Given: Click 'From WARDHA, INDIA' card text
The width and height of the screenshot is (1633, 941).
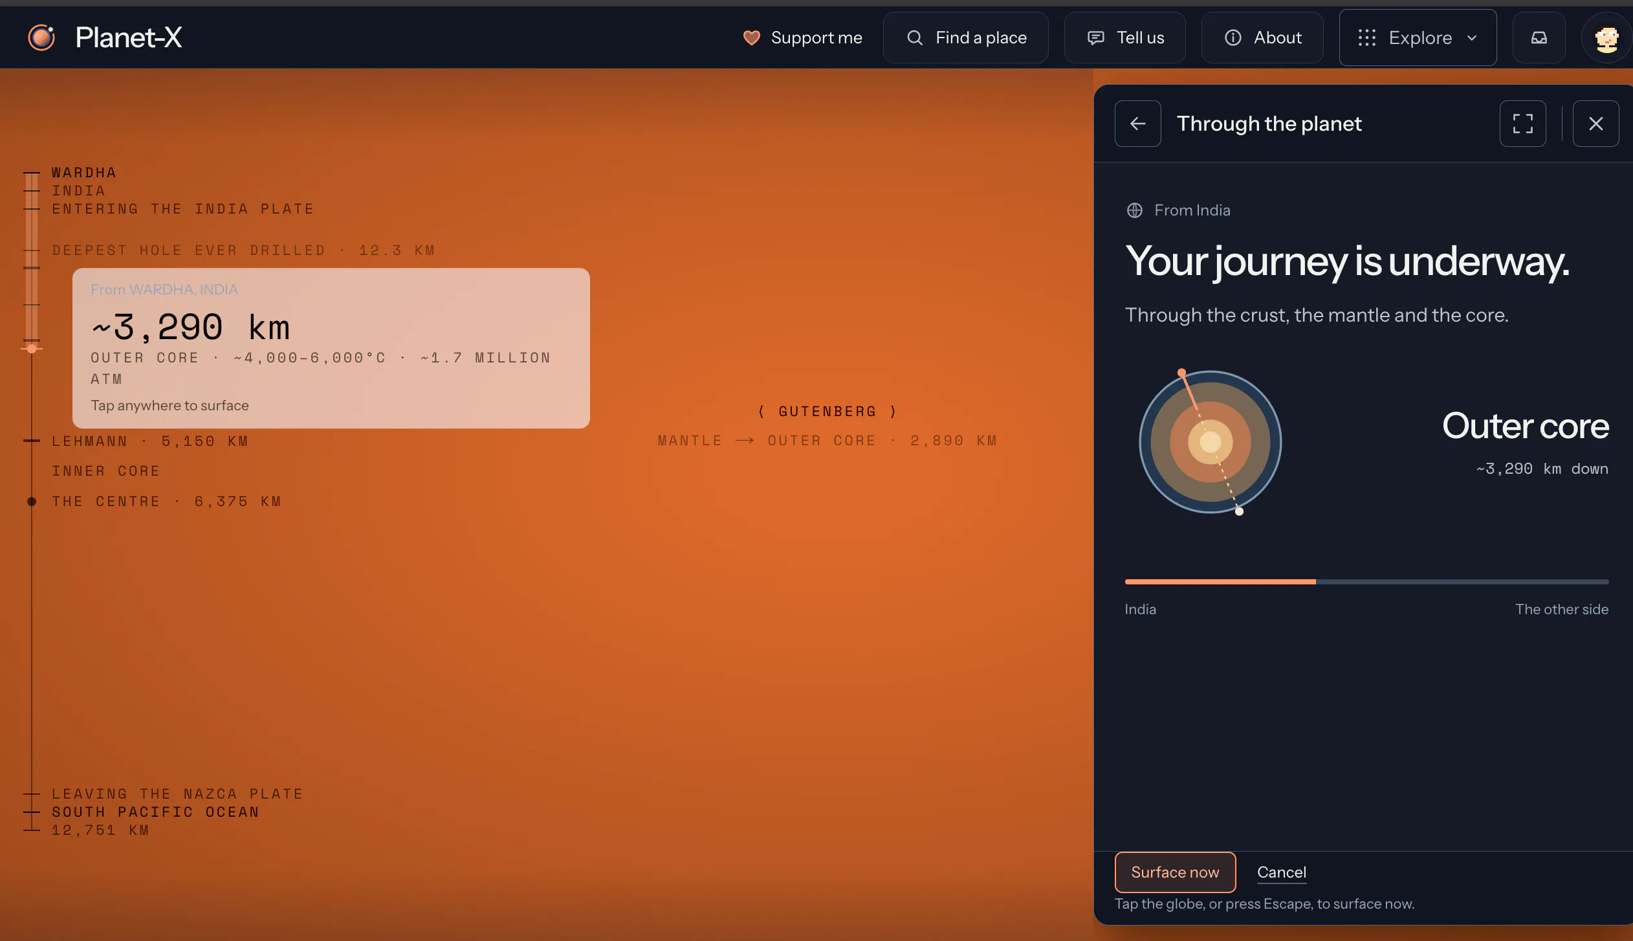Looking at the screenshot, I should click(x=164, y=289).
